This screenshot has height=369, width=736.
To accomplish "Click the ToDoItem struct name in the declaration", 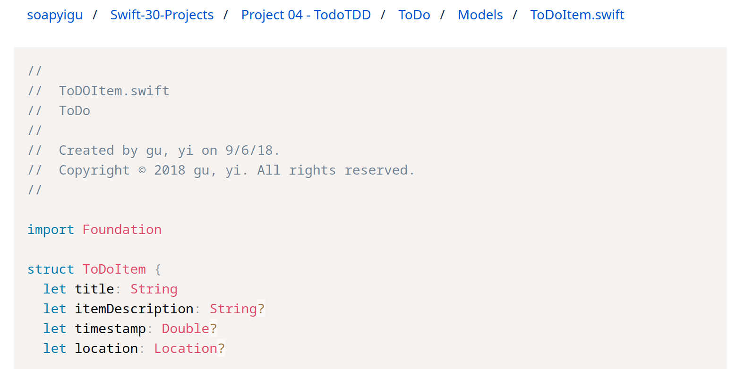I will tap(114, 269).
